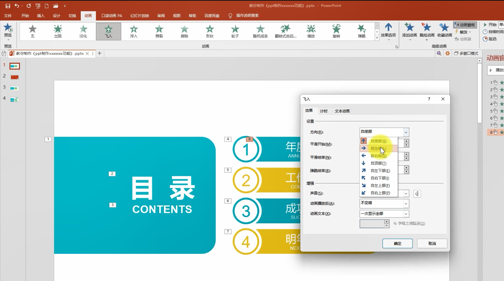The width and height of the screenshot is (504, 281).
Task: Select the 旋转 spin animation effect
Action: pos(336,31)
